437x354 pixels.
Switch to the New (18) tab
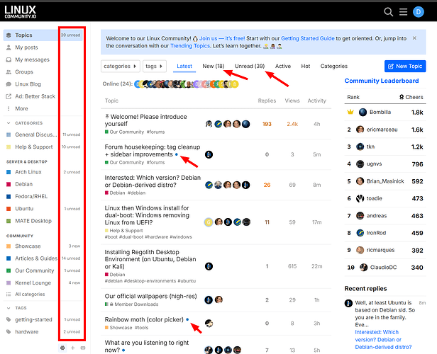[214, 66]
